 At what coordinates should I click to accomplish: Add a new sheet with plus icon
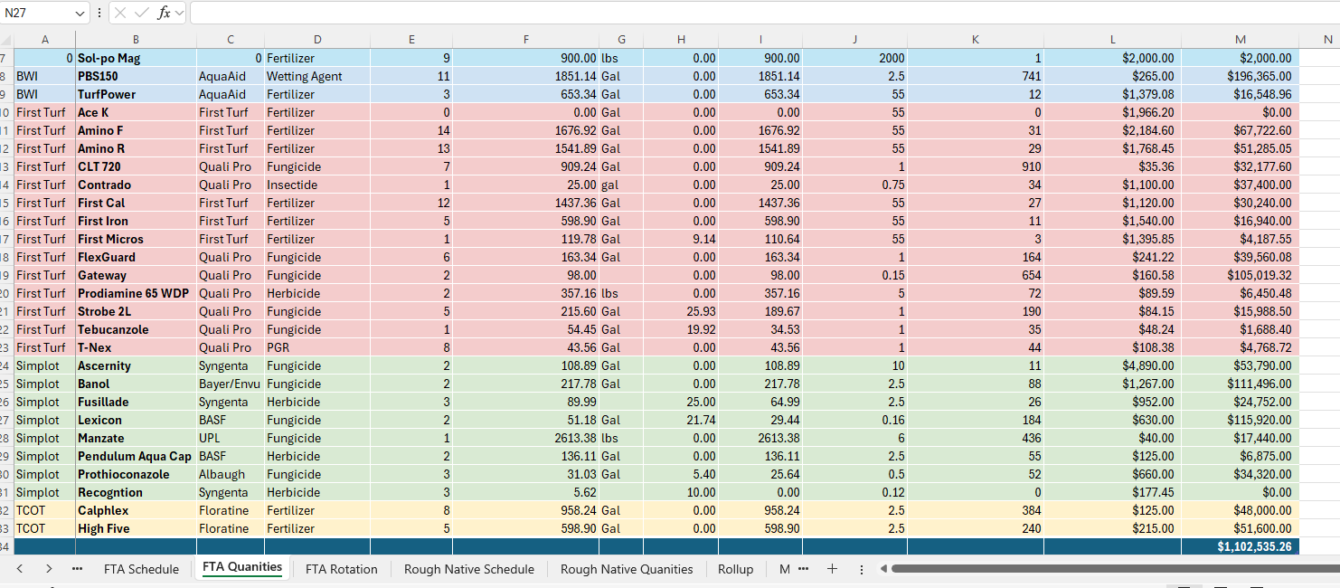coord(832,569)
